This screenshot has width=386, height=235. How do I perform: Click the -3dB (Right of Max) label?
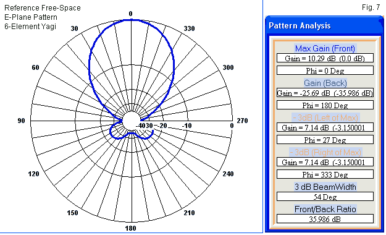point(325,152)
